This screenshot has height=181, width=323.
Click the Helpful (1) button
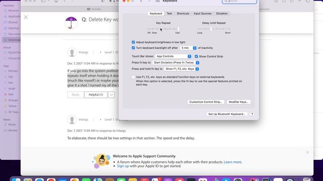[x=96, y=95]
